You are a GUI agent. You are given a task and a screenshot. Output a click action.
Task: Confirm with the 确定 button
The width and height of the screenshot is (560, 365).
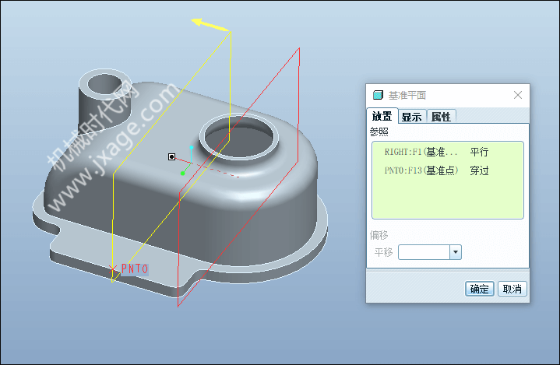pos(479,289)
